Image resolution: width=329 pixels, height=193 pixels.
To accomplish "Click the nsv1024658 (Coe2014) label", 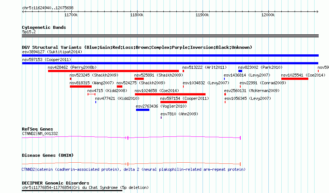I will point(157,91).
